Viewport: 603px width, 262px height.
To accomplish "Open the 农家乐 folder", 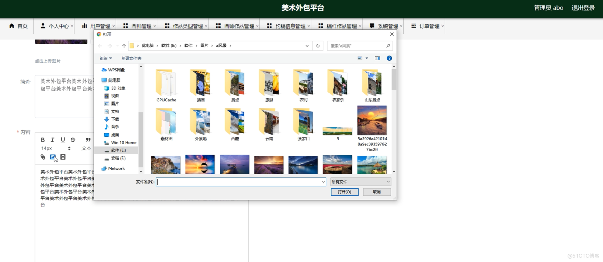I will click(338, 86).
